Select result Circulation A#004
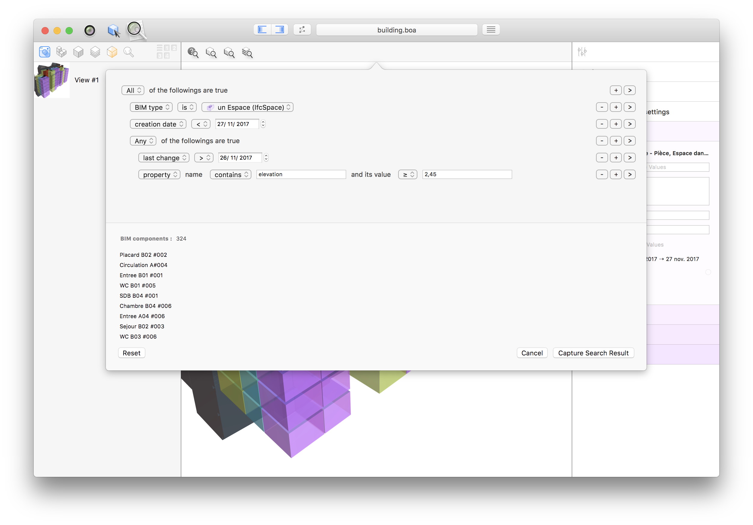The height and width of the screenshot is (525, 753). (x=143, y=265)
